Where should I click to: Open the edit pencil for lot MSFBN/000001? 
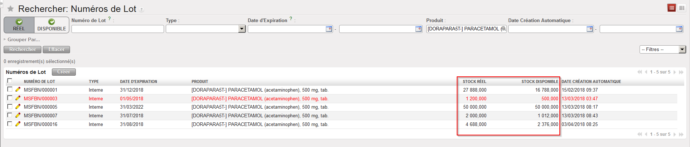(x=18, y=89)
